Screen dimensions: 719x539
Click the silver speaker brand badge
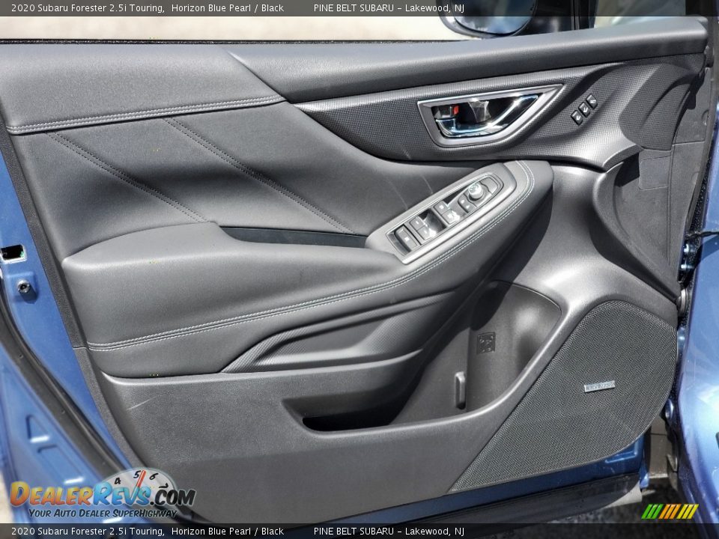point(599,386)
